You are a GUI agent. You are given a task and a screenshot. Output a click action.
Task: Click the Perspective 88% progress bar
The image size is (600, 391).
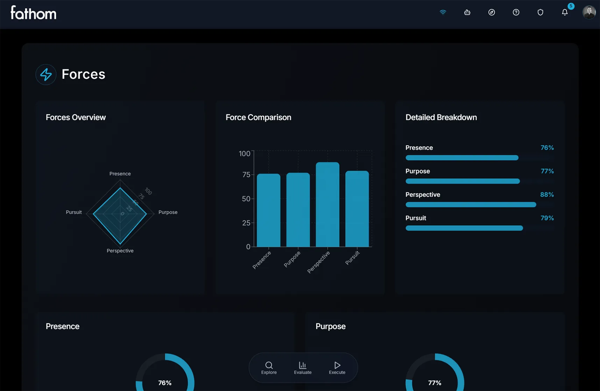pyautogui.click(x=471, y=205)
